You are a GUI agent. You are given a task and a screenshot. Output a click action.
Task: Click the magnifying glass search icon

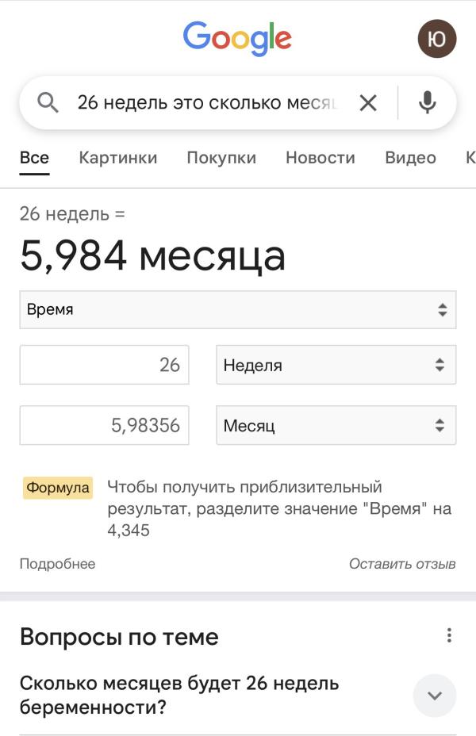48,102
